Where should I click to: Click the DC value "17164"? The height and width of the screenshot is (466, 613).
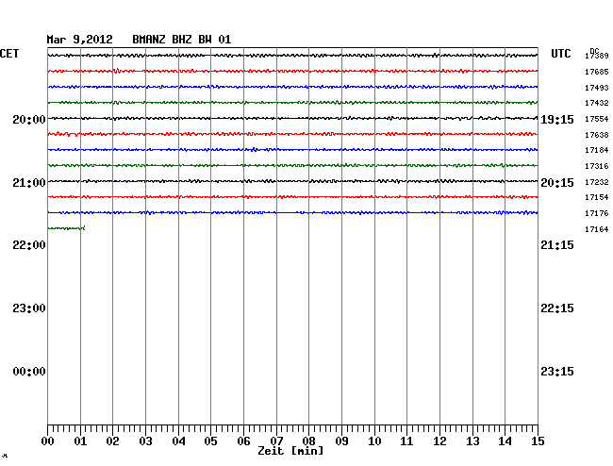(597, 229)
